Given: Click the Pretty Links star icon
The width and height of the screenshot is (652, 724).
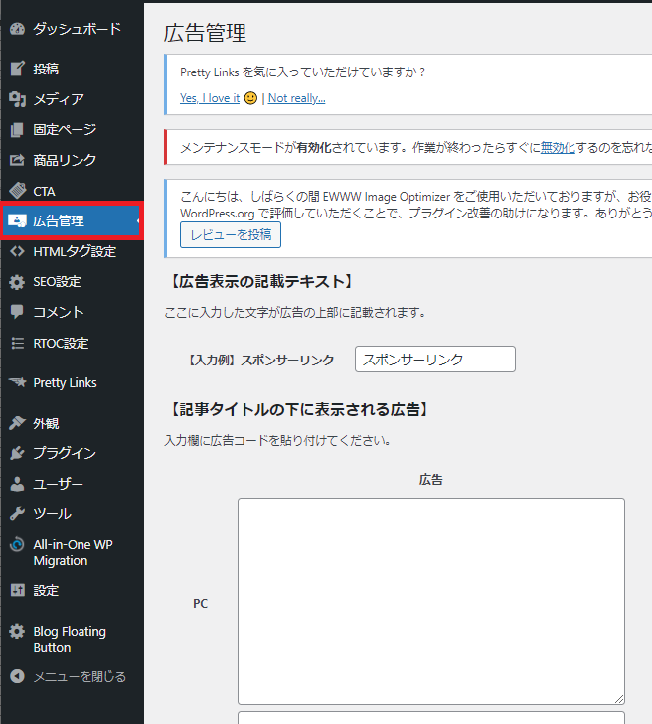Looking at the screenshot, I should pos(17,382).
